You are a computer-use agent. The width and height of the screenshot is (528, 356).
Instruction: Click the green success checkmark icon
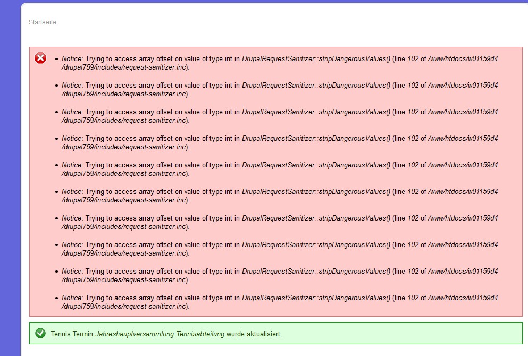point(40,333)
